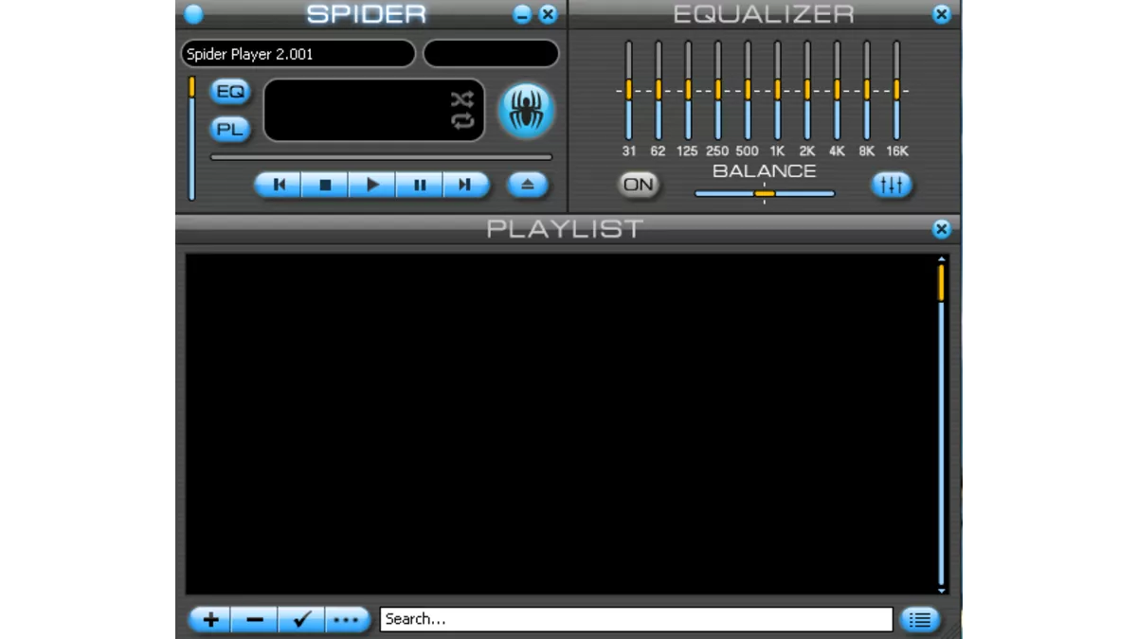Center the balance slider

pos(764,193)
